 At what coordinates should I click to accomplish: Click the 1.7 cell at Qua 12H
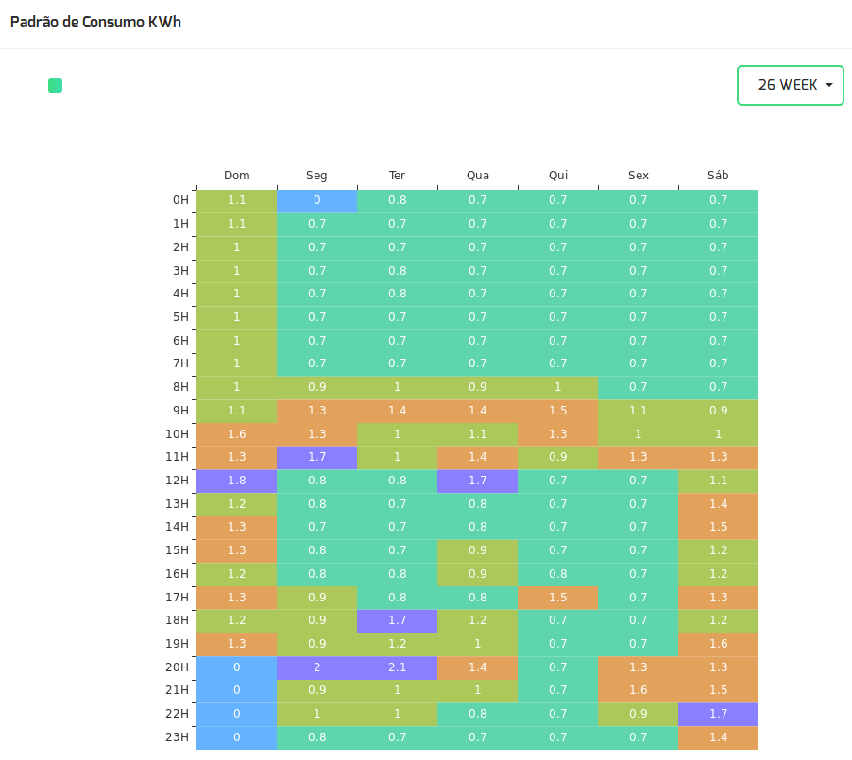(478, 481)
